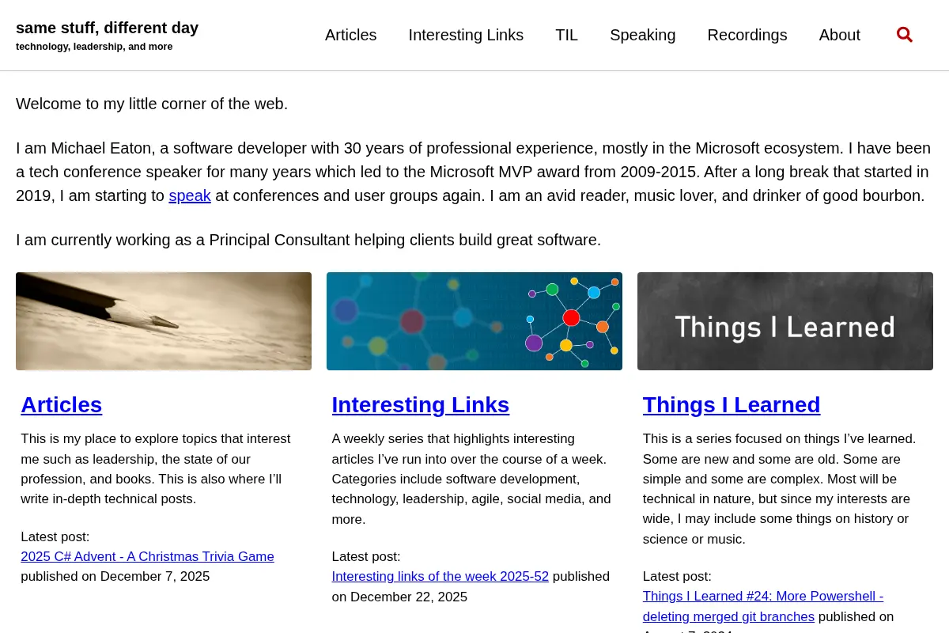Image resolution: width=949 pixels, height=633 pixels.
Task: Click the 'Welcome to my little corner' paragraph
Action: click(152, 104)
